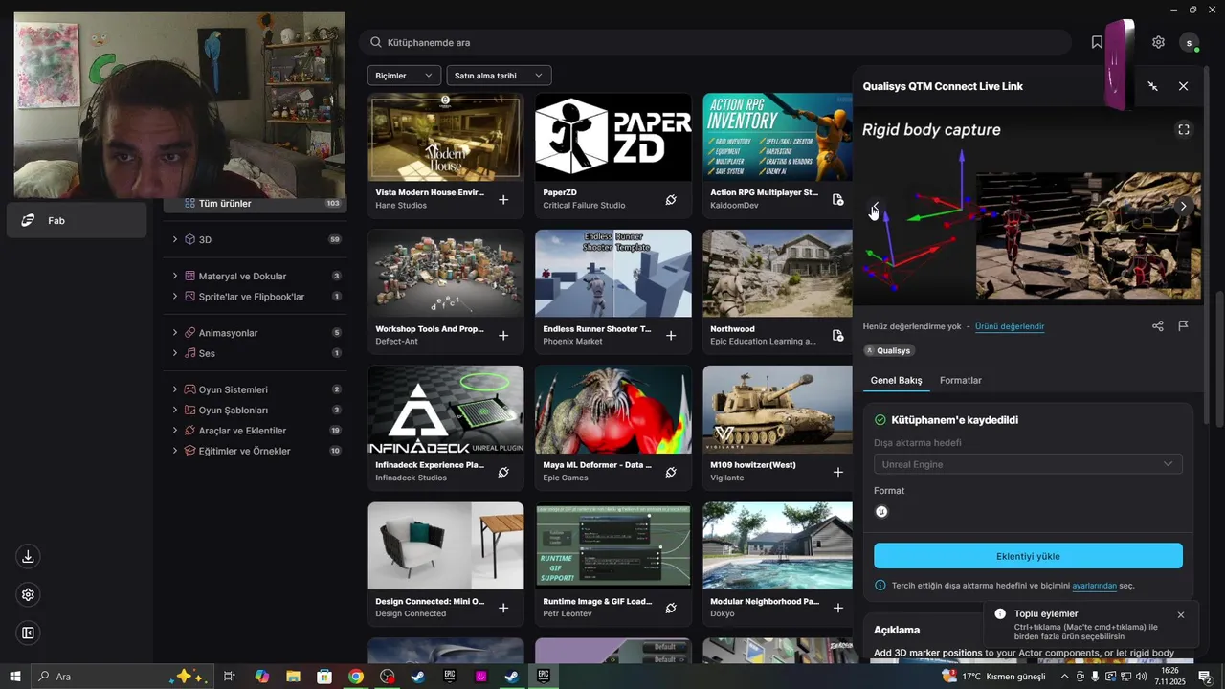
Task: Add Design Connected: Mini asset to project
Action: tap(503, 608)
